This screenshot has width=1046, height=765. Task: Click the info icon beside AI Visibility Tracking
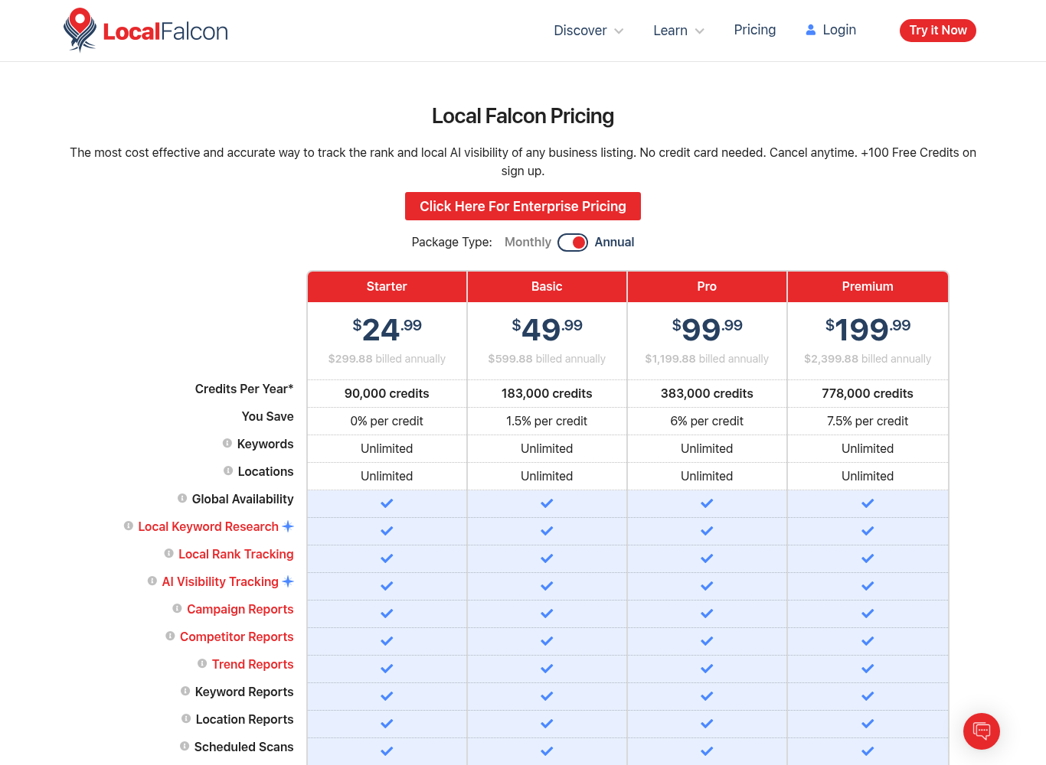click(152, 581)
